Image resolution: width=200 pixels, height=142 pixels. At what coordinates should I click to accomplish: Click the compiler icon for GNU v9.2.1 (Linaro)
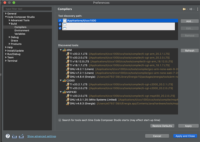tap(68, 69)
